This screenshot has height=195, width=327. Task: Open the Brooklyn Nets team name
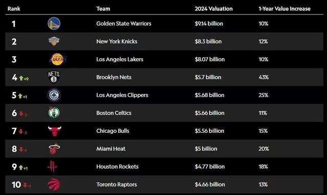114,77
